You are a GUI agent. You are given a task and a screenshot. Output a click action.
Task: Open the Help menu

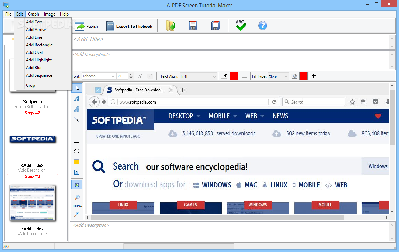[64, 14]
